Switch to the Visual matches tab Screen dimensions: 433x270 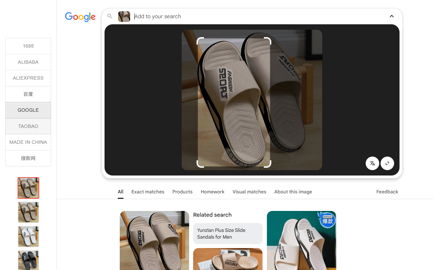[249, 192]
